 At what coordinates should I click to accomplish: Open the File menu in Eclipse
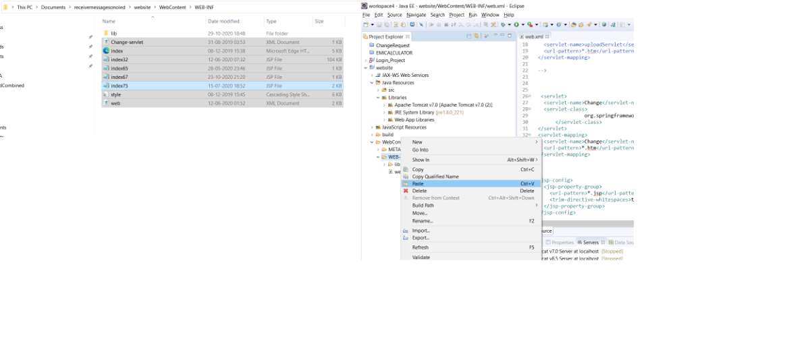[x=366, y=14]
